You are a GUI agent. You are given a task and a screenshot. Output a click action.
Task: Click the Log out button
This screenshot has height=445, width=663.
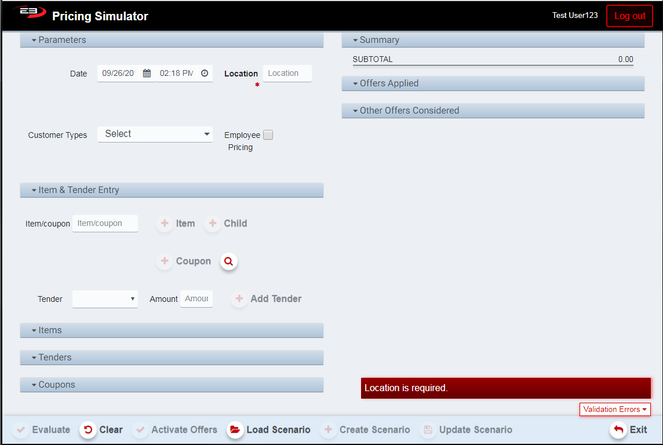tap(629, 16)
